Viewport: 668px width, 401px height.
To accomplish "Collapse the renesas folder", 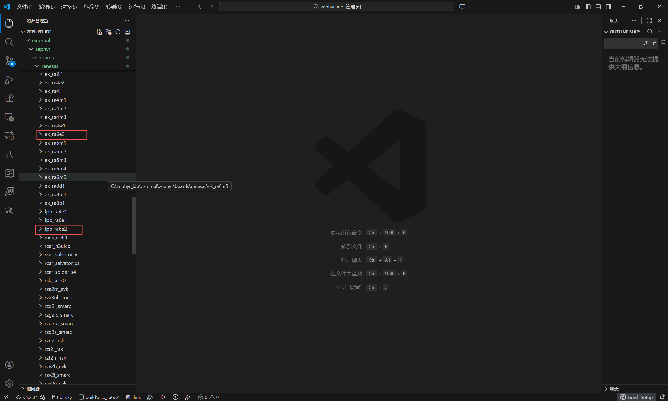I will click(x=78, y=66).
